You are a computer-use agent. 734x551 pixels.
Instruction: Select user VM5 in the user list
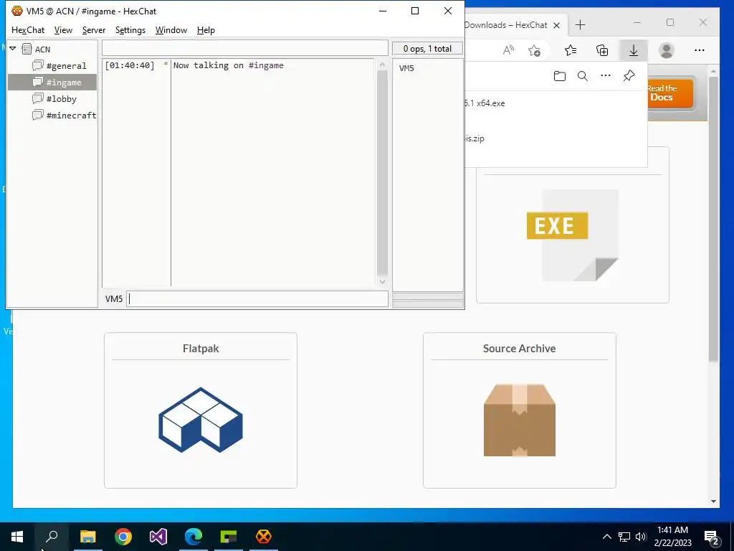[x=406, y=68]
